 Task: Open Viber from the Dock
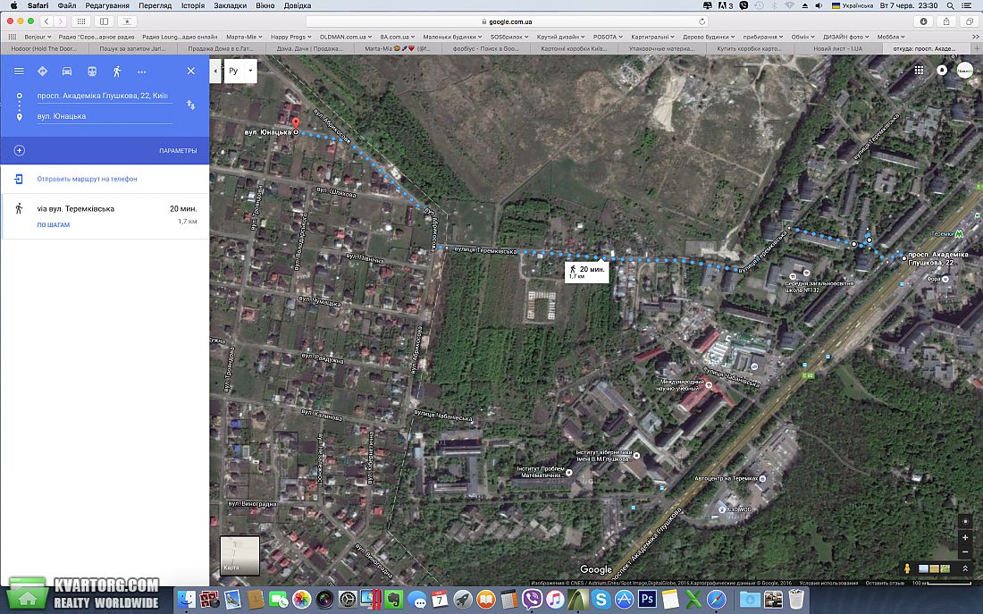tap(533, 600)
